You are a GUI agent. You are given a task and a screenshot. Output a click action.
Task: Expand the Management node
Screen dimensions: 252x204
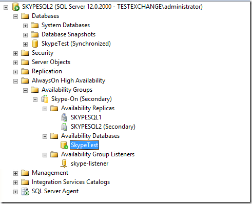(15, 173)
